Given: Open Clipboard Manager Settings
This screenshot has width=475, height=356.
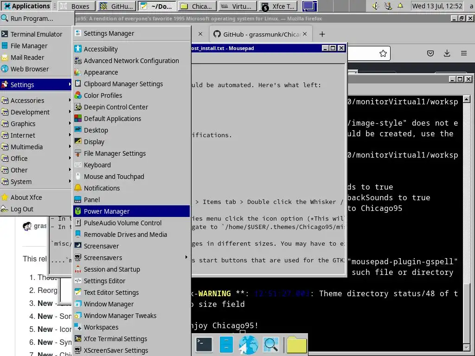Looking at the screenshot, I should 131,84.
